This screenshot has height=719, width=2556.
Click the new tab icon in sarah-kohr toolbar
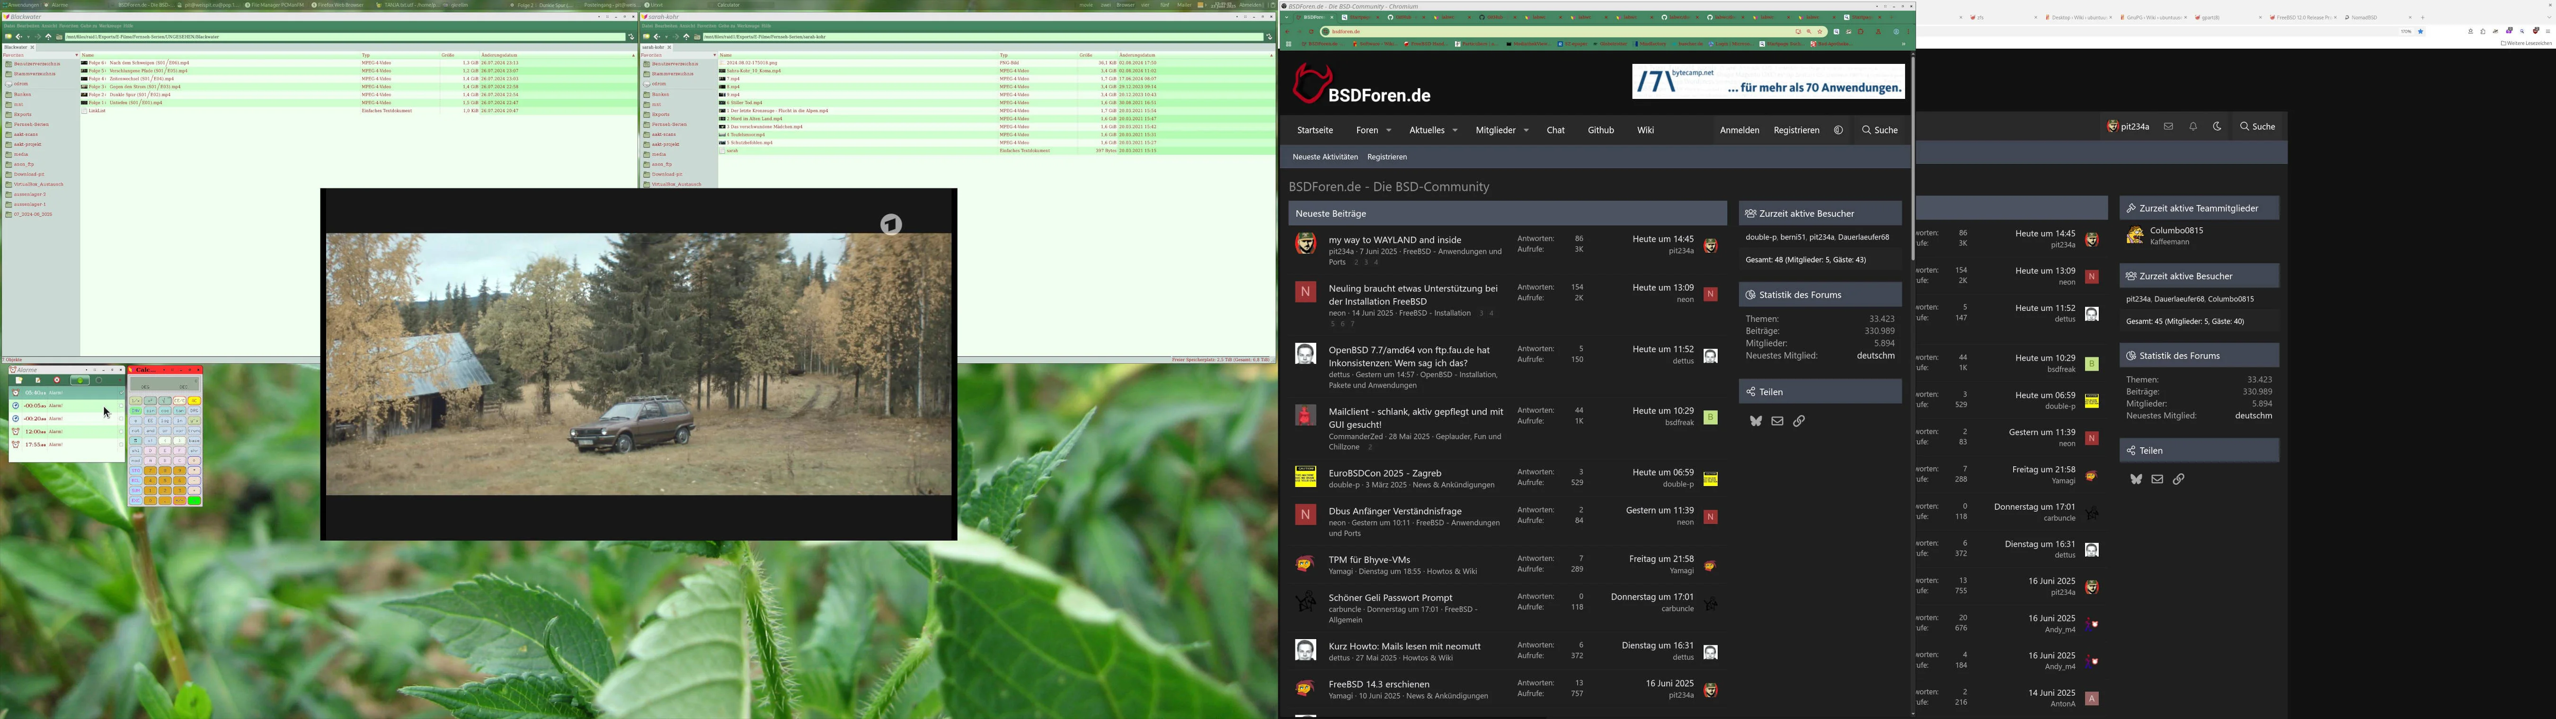(x=646, y=37)
